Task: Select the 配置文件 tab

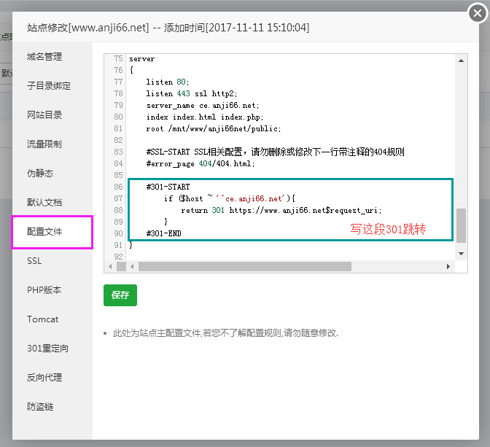Action: (44, 232)
